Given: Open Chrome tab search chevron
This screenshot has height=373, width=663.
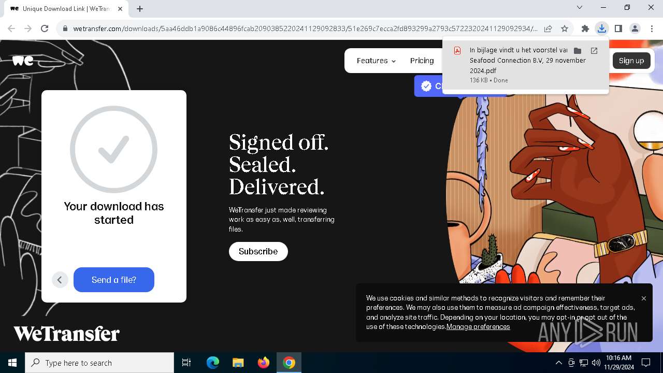Looking at the screenshot, I should pos(580,7).
